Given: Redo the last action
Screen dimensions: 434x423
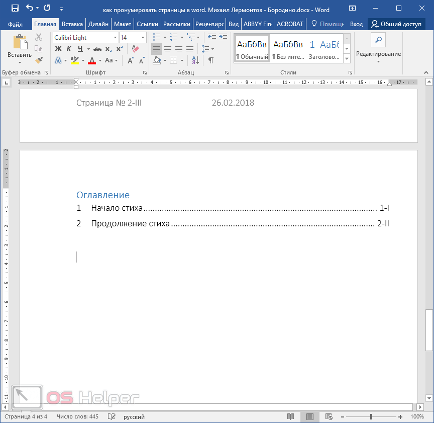Looking at the screenshot, I should click(x=47, y=8).
